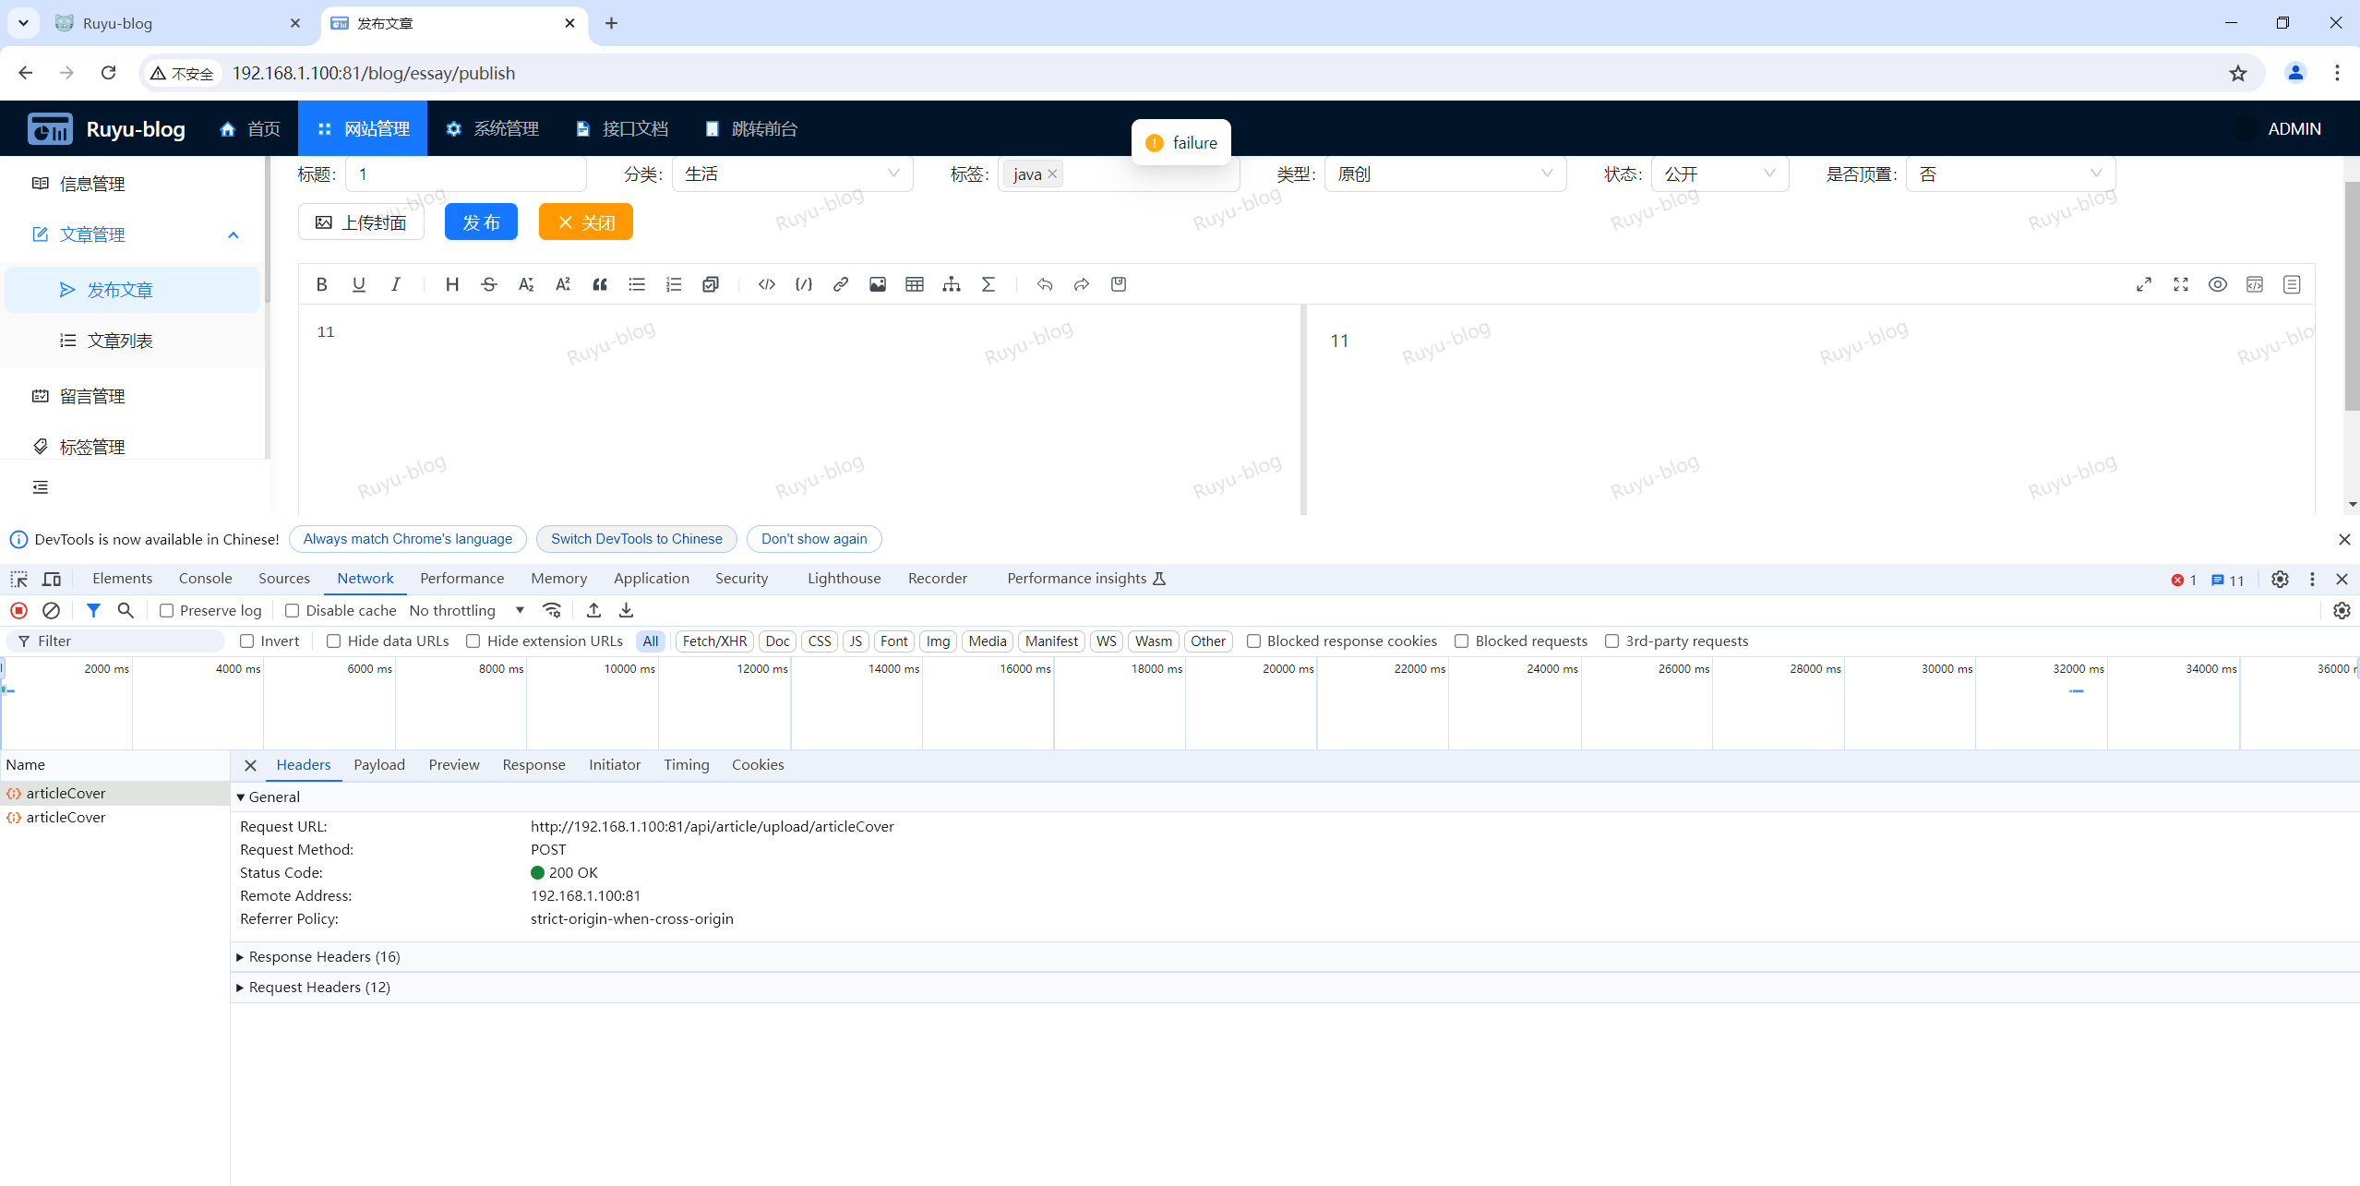
Task: Redo the edit in the editor
Action: tap(1082, 284)
